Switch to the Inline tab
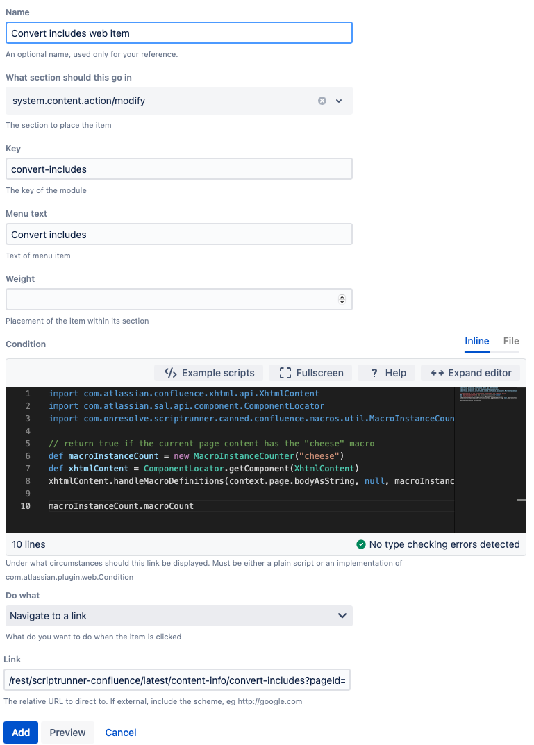The height and width of the screenshot is (745, 534). coord(477,341)
